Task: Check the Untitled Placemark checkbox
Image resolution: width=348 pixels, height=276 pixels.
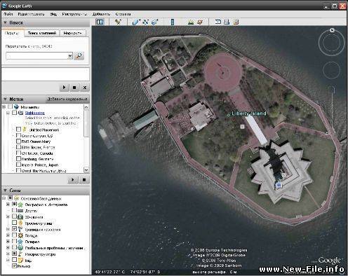Action: coord(19,129)
